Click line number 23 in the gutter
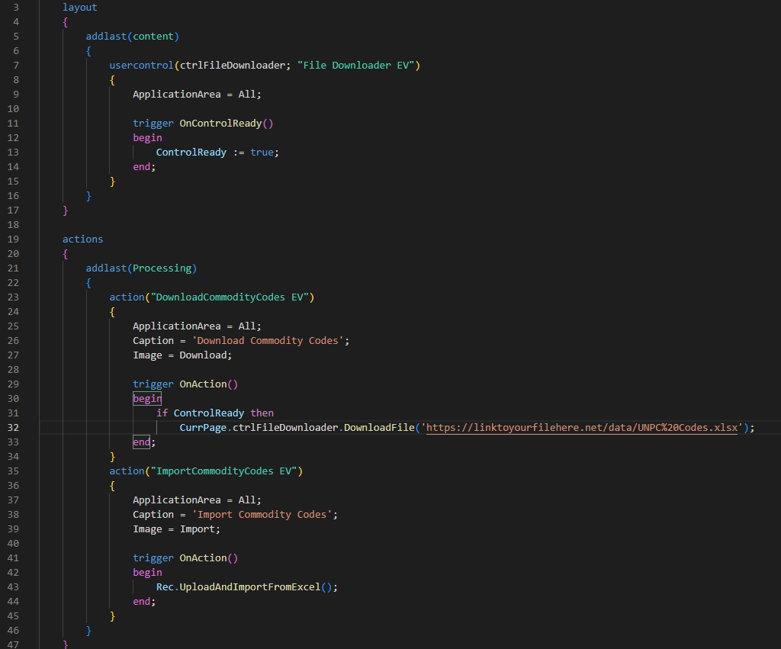Viewport: 781px width, 649px height. [x=14, y=297]
